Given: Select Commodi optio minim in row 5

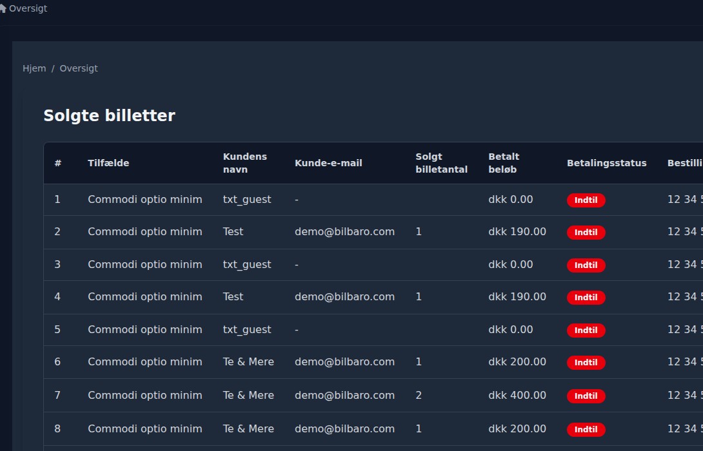Looking at the screenshot, I should point(145,329).
